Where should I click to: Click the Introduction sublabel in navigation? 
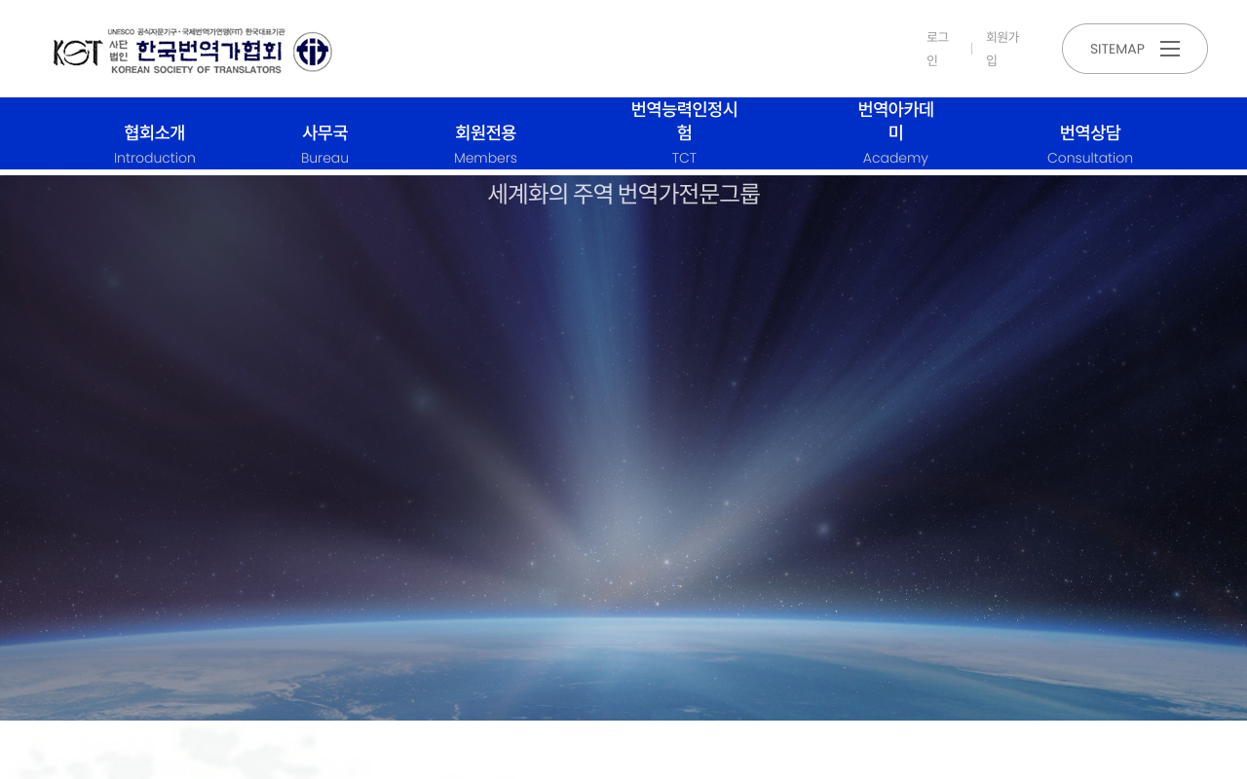pyautogui.click(x=155, y=158)
